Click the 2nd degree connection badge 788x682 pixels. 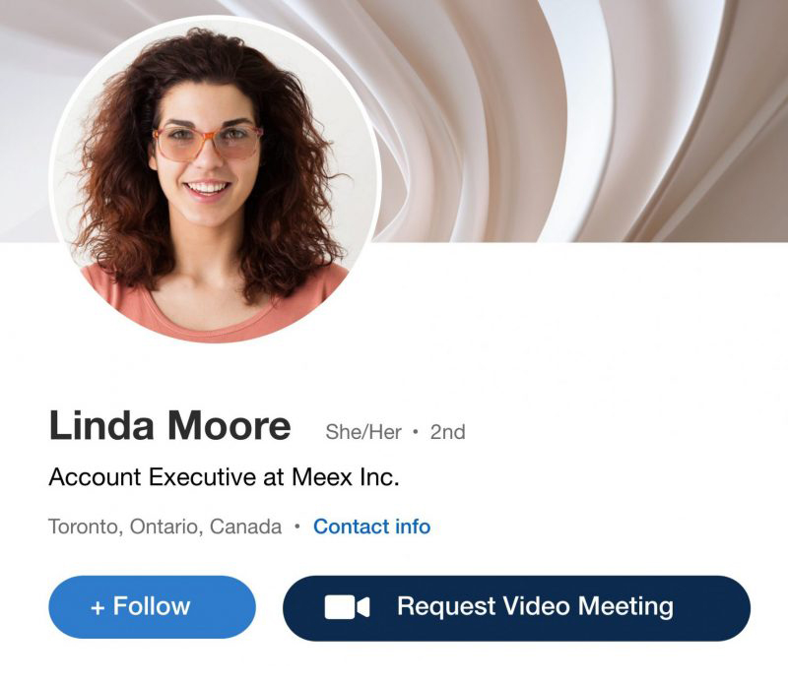click(448, 432)
